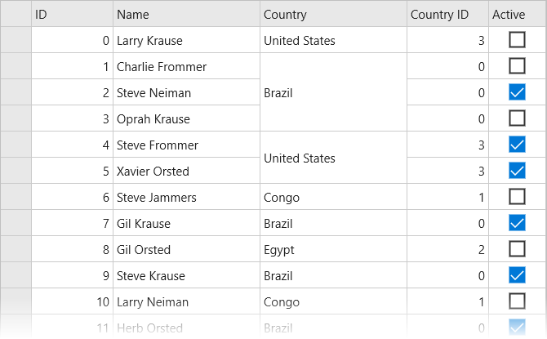Screen dimensions: 547x339
Task: Click the Name column header
Action: (x=186, y=14)
